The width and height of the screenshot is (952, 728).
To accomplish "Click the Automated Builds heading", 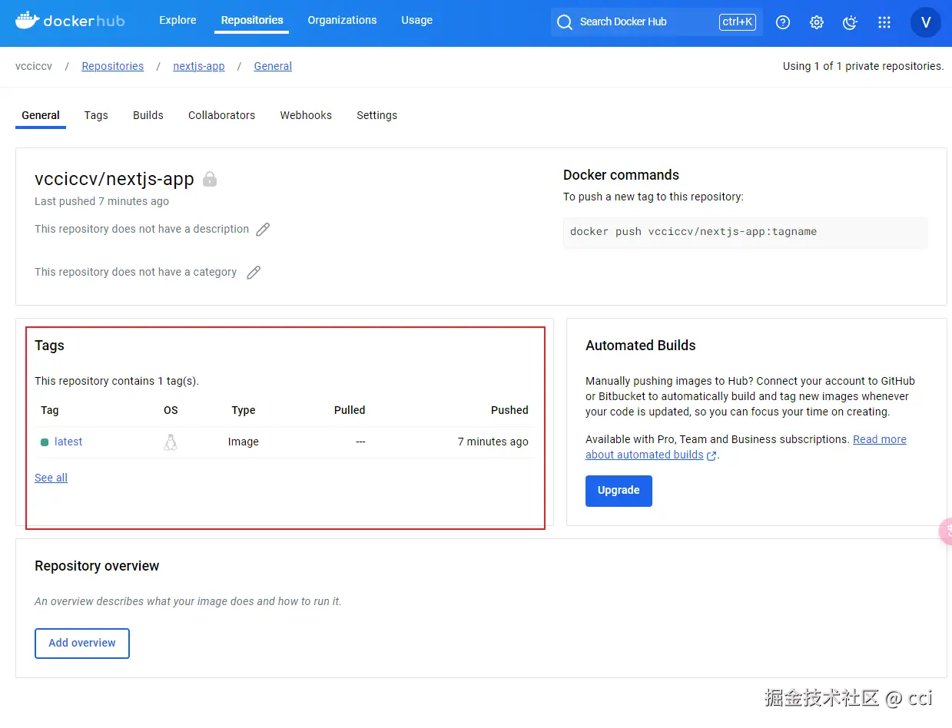I will [640, 346].
